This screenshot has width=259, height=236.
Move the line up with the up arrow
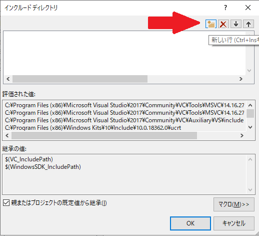click(x=248, y=24)
